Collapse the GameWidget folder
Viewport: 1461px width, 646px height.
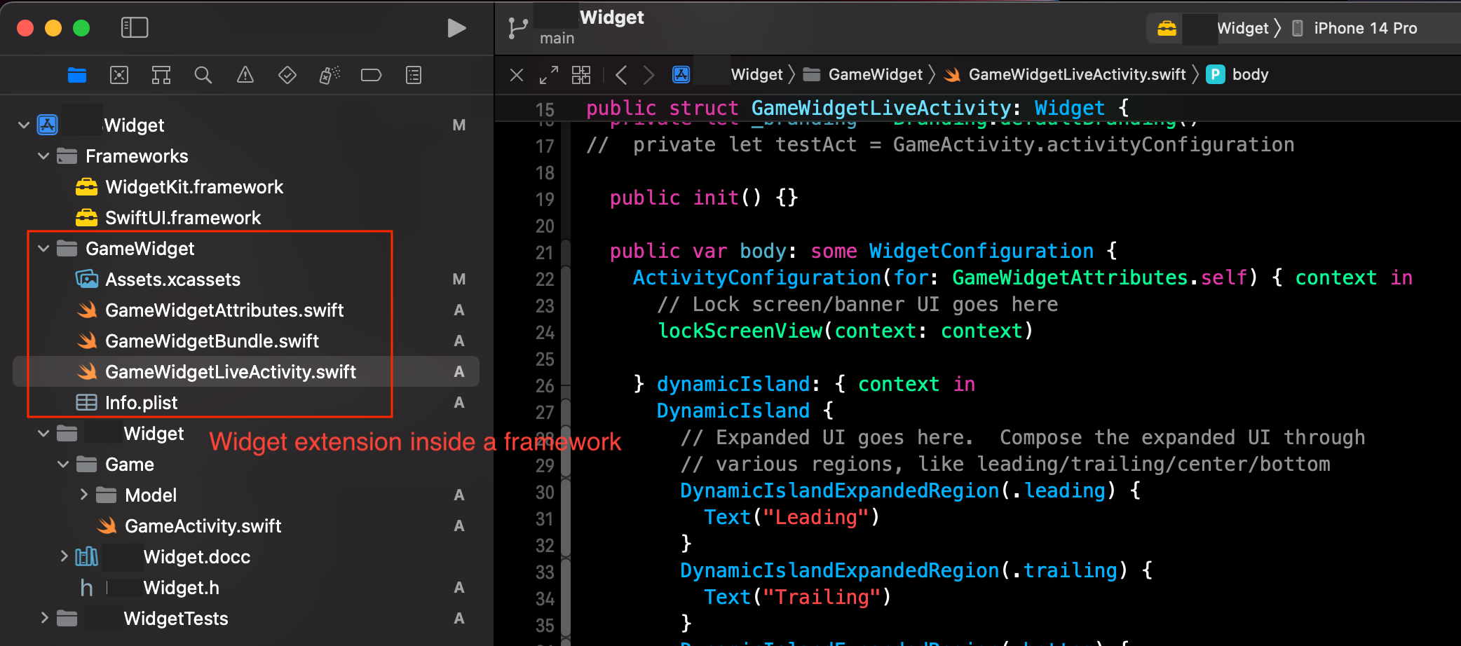(43, 249)
